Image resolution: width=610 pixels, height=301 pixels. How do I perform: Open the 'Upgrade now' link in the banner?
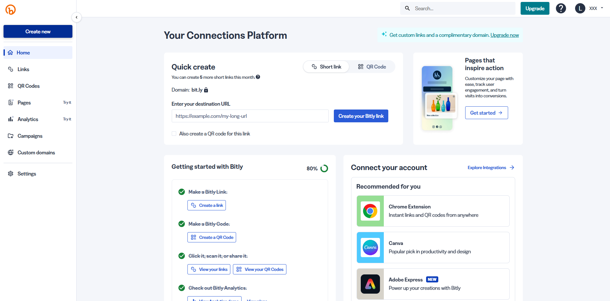504,35
